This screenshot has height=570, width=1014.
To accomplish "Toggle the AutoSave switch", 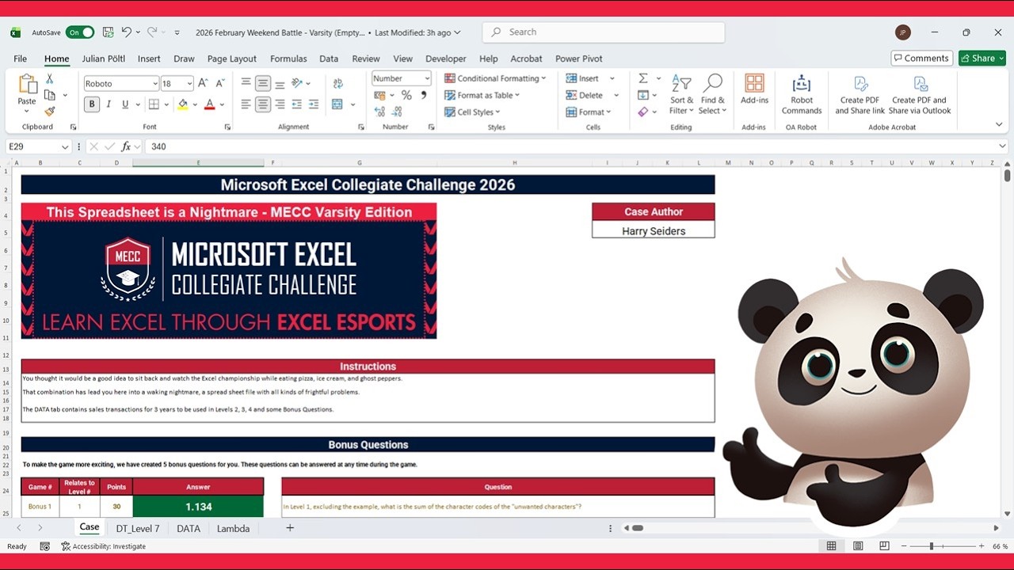I will coord(80,32).
